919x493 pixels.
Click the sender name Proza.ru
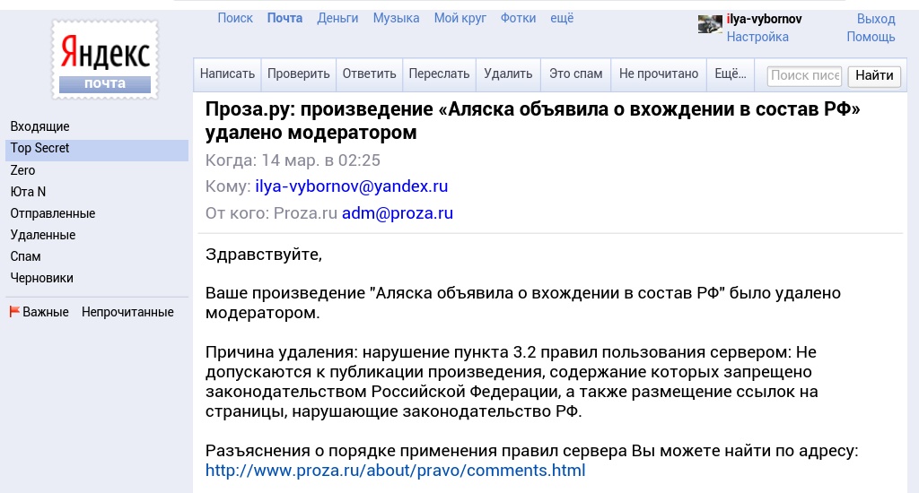point(305,213)
